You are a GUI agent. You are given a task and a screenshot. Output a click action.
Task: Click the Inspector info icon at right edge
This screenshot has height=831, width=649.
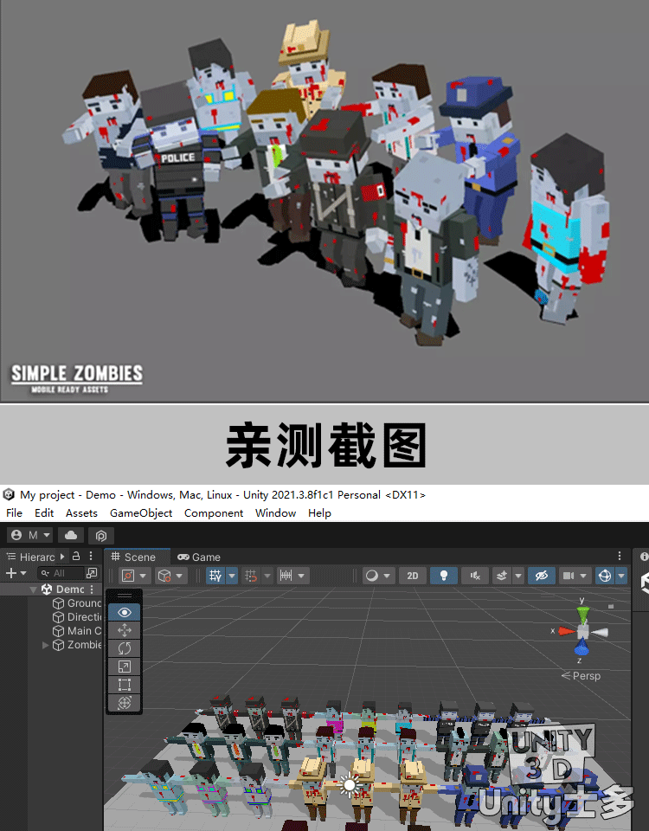tap(644, 557)
